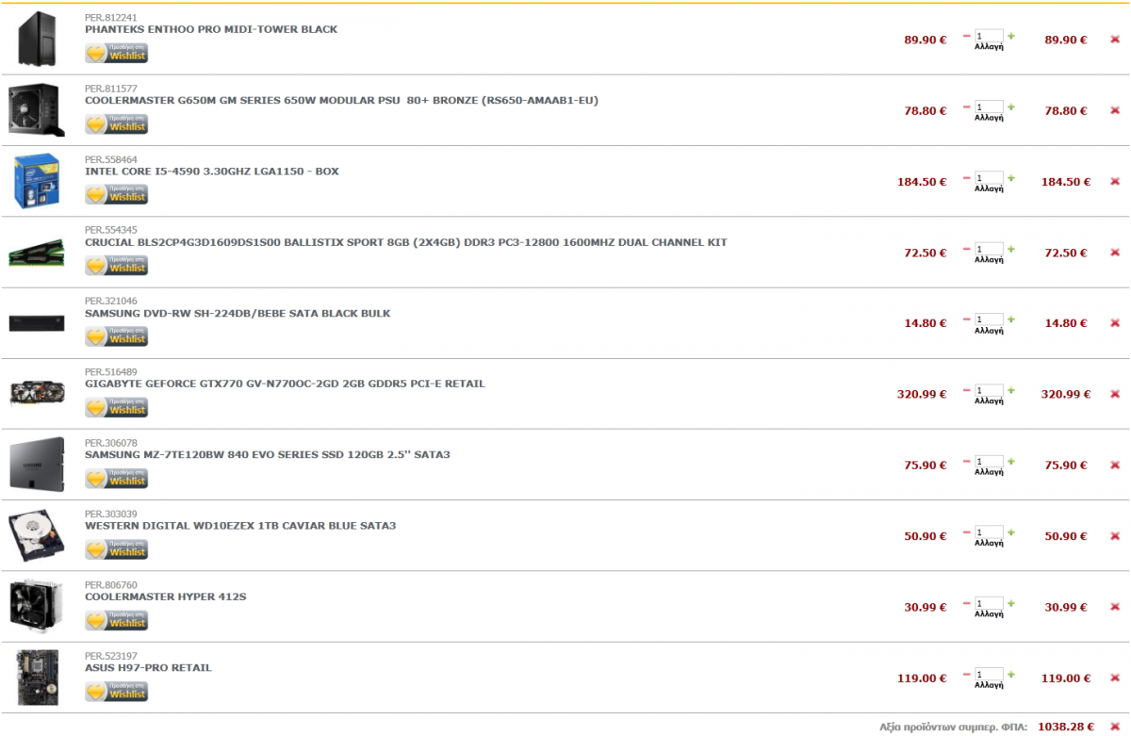Open Intel Core I5-4590 product link
The width and height of the screenshot is (1131, 736).
click(212, 172)
